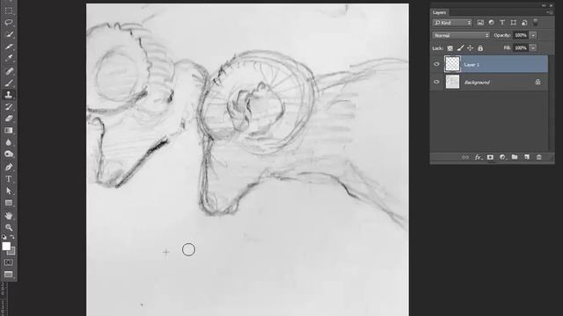The width and height of the screenshot is (563, 316).
Task: Click the Layer 1 name
Action: pyautogui.click(x=472, y=65)
